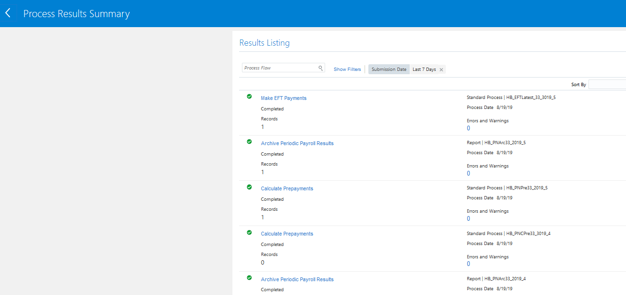Click green status icon beside HB_PNPre33_2019_5 row

click(249, 187)
